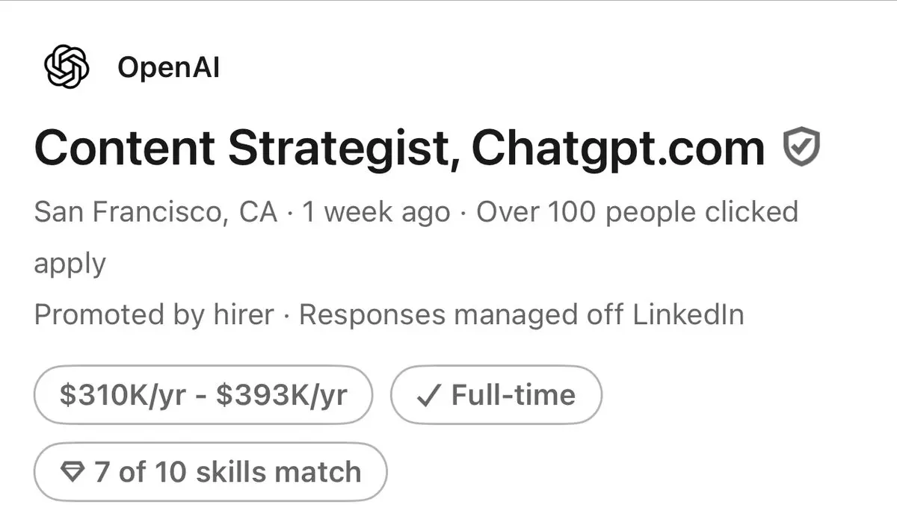The height and width of the screenshot is (525, 897).
Task: Click the checkmark icon in Full-time pill
Action: coord(429,395)
